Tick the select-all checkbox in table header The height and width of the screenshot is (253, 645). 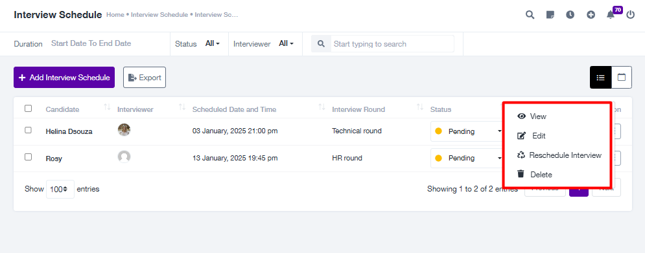click(x=28, y=109)
